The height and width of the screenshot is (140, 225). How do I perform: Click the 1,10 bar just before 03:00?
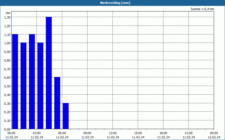pos(32,81)
